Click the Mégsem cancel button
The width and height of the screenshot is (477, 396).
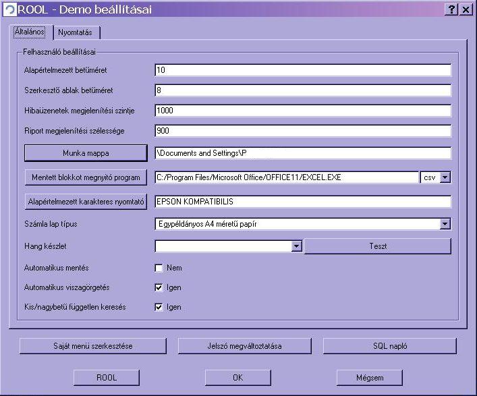369,377
